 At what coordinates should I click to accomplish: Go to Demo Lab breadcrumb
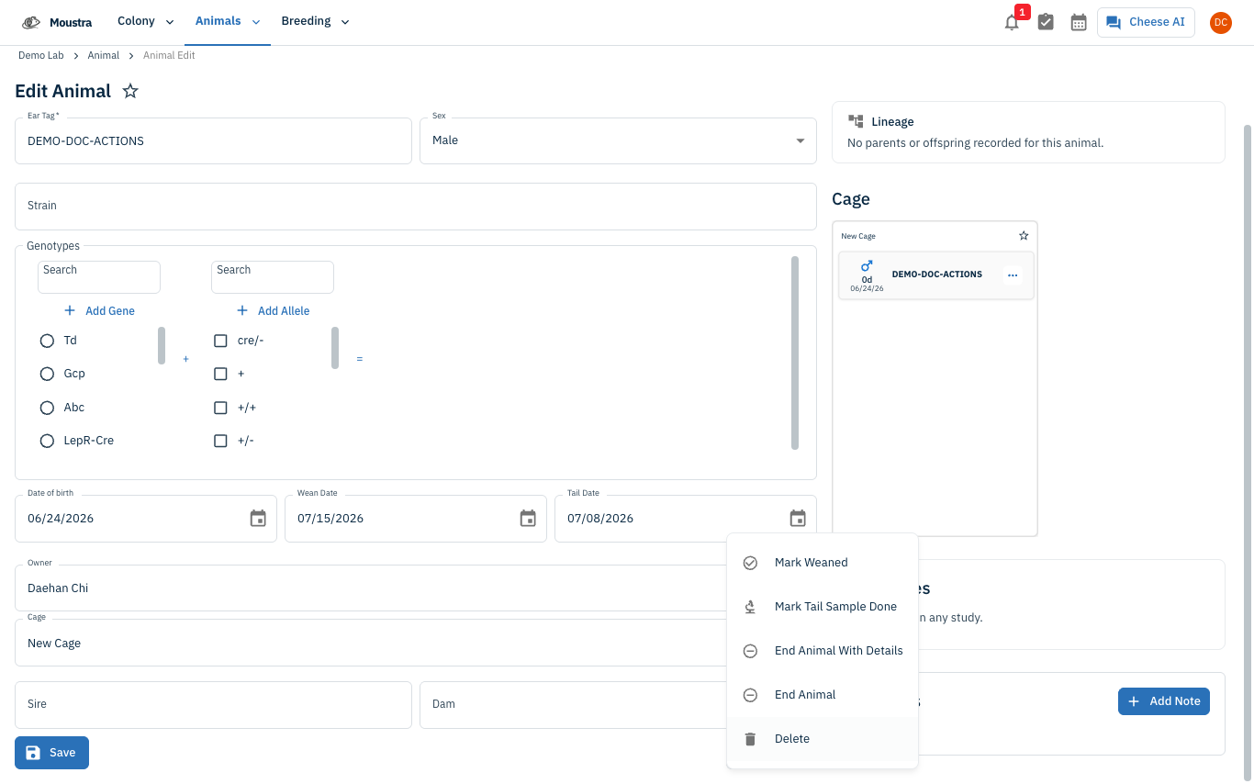pyautogui.click(x=41, y=56)
